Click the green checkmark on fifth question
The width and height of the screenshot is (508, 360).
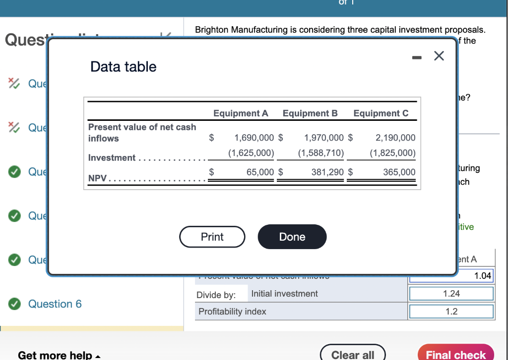[x=14, y=259]
